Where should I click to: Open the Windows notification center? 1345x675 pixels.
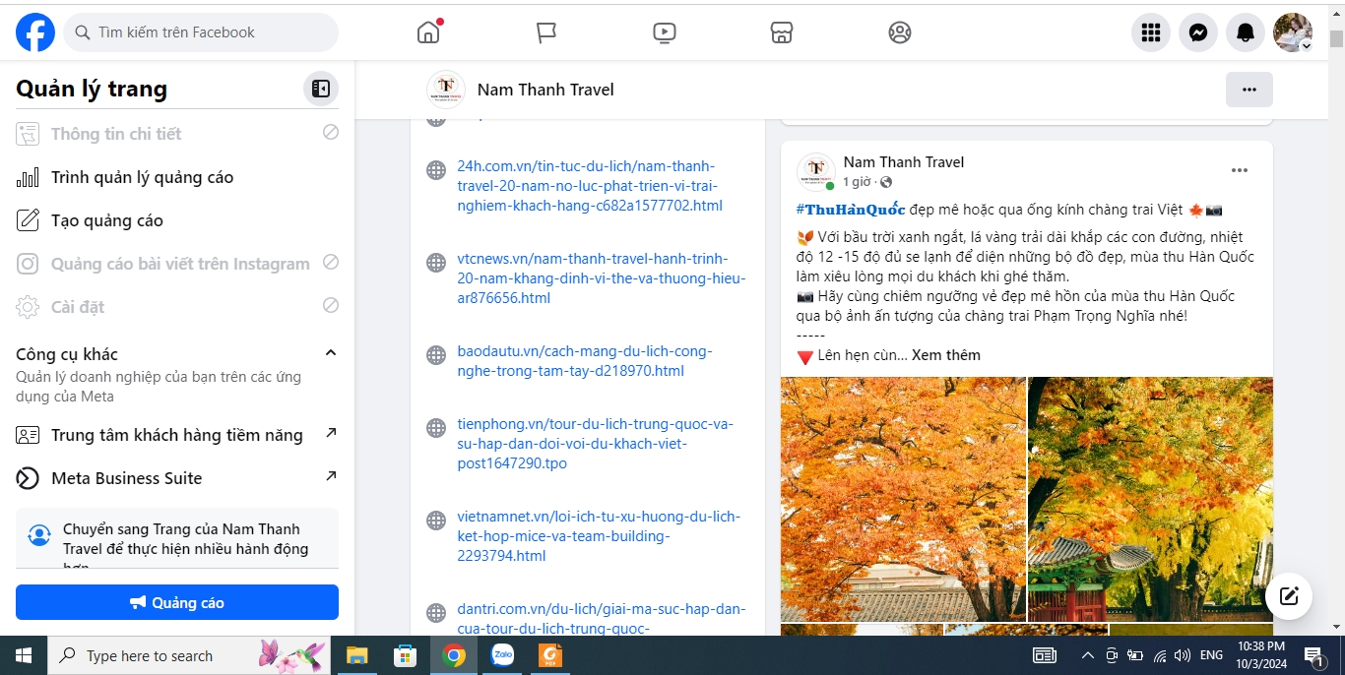(x=1313, y=655)
